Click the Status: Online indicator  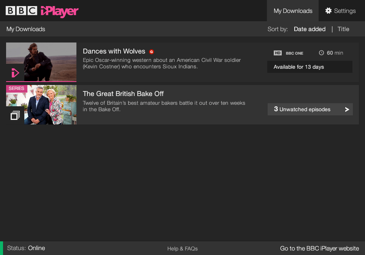(x=26, y=248)
